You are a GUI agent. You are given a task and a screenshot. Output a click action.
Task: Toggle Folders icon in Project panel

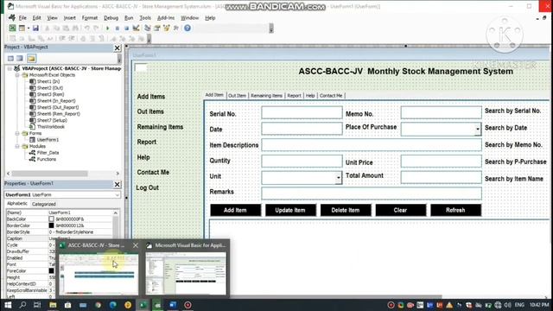[x=31, y=58]
